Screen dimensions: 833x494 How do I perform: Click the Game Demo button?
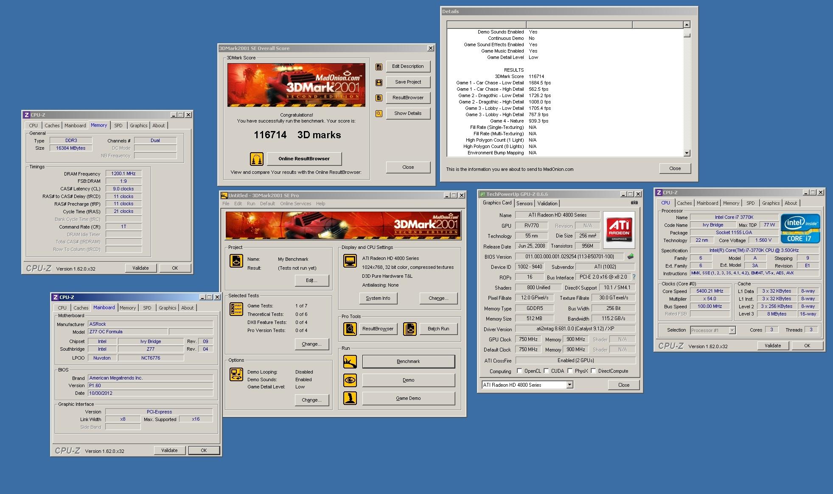tap(408, 399)
